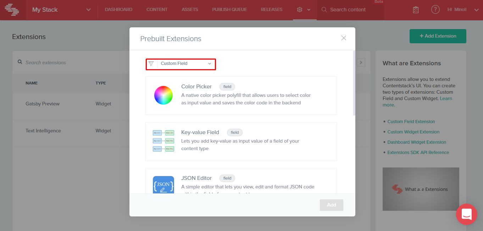
Task: Click the TYPE column header
Action: (x=101, y=83)
